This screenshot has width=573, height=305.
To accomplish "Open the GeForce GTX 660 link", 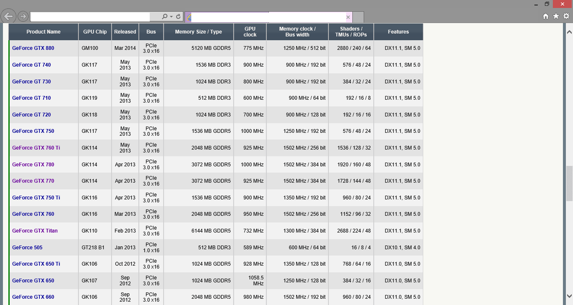I will click(33, 297).
